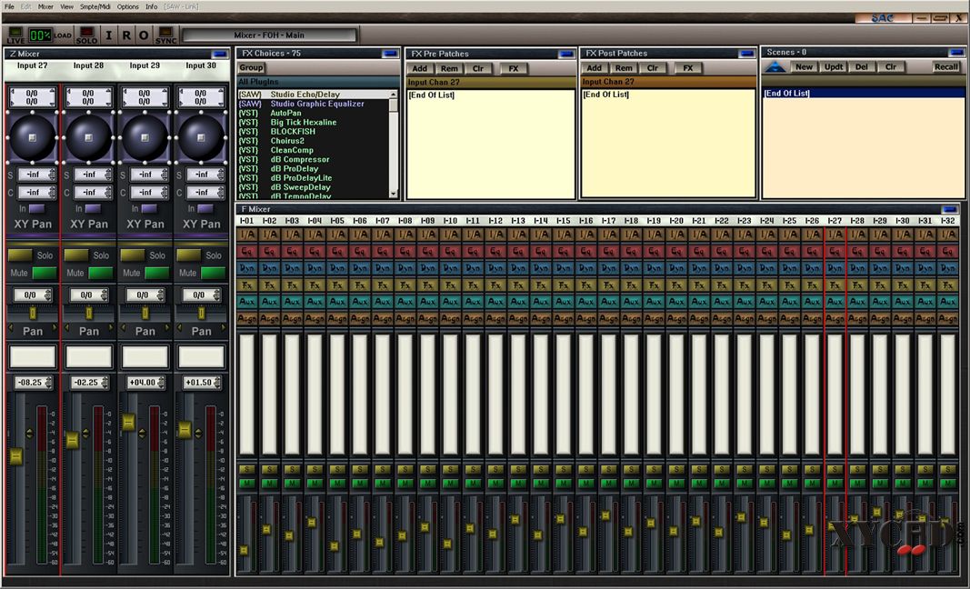This screenshot has width=970, height=589.
Task: Click the blue triangle icon in Scenes panel
Action: point(775,67)
